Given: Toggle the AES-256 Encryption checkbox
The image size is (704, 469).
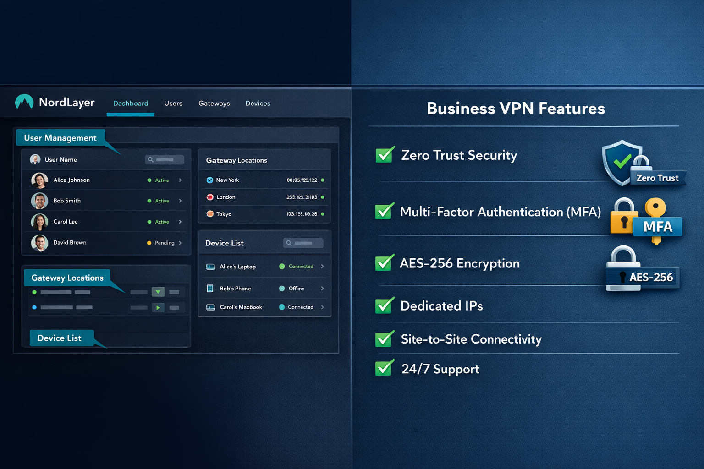Looking at the screenshot, I should click(385, 263).
